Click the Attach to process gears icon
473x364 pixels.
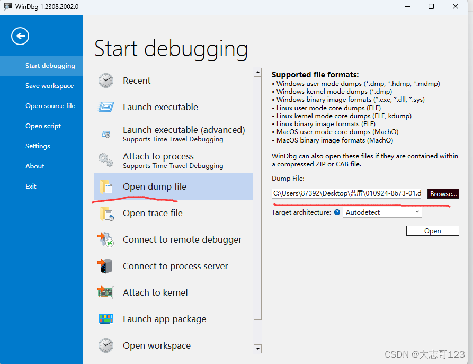pyautogui.click(x=106, y=160)
